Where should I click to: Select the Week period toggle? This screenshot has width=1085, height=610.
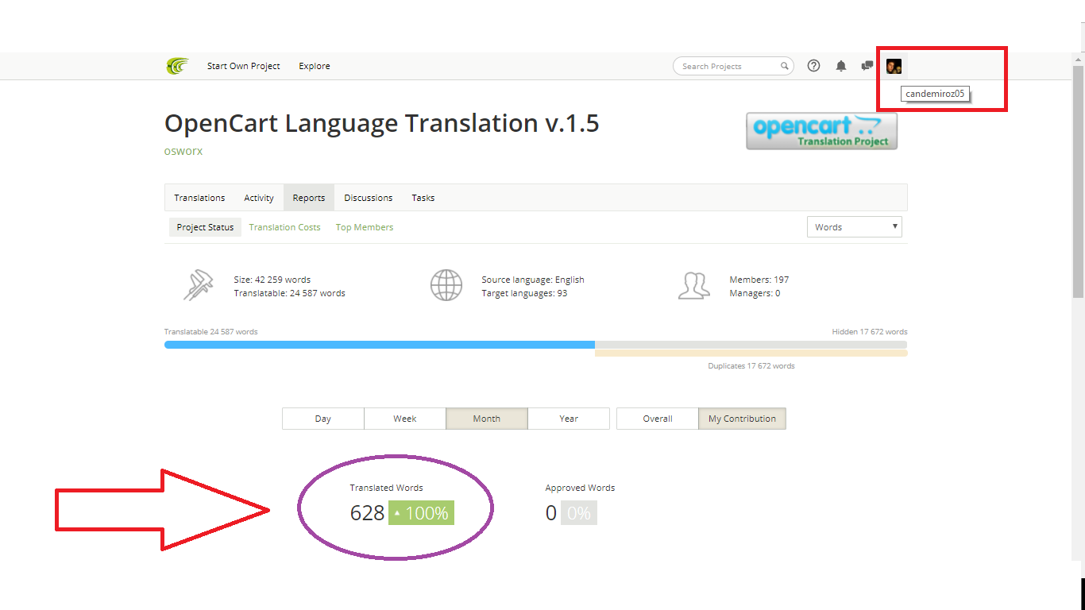(405, 419)
